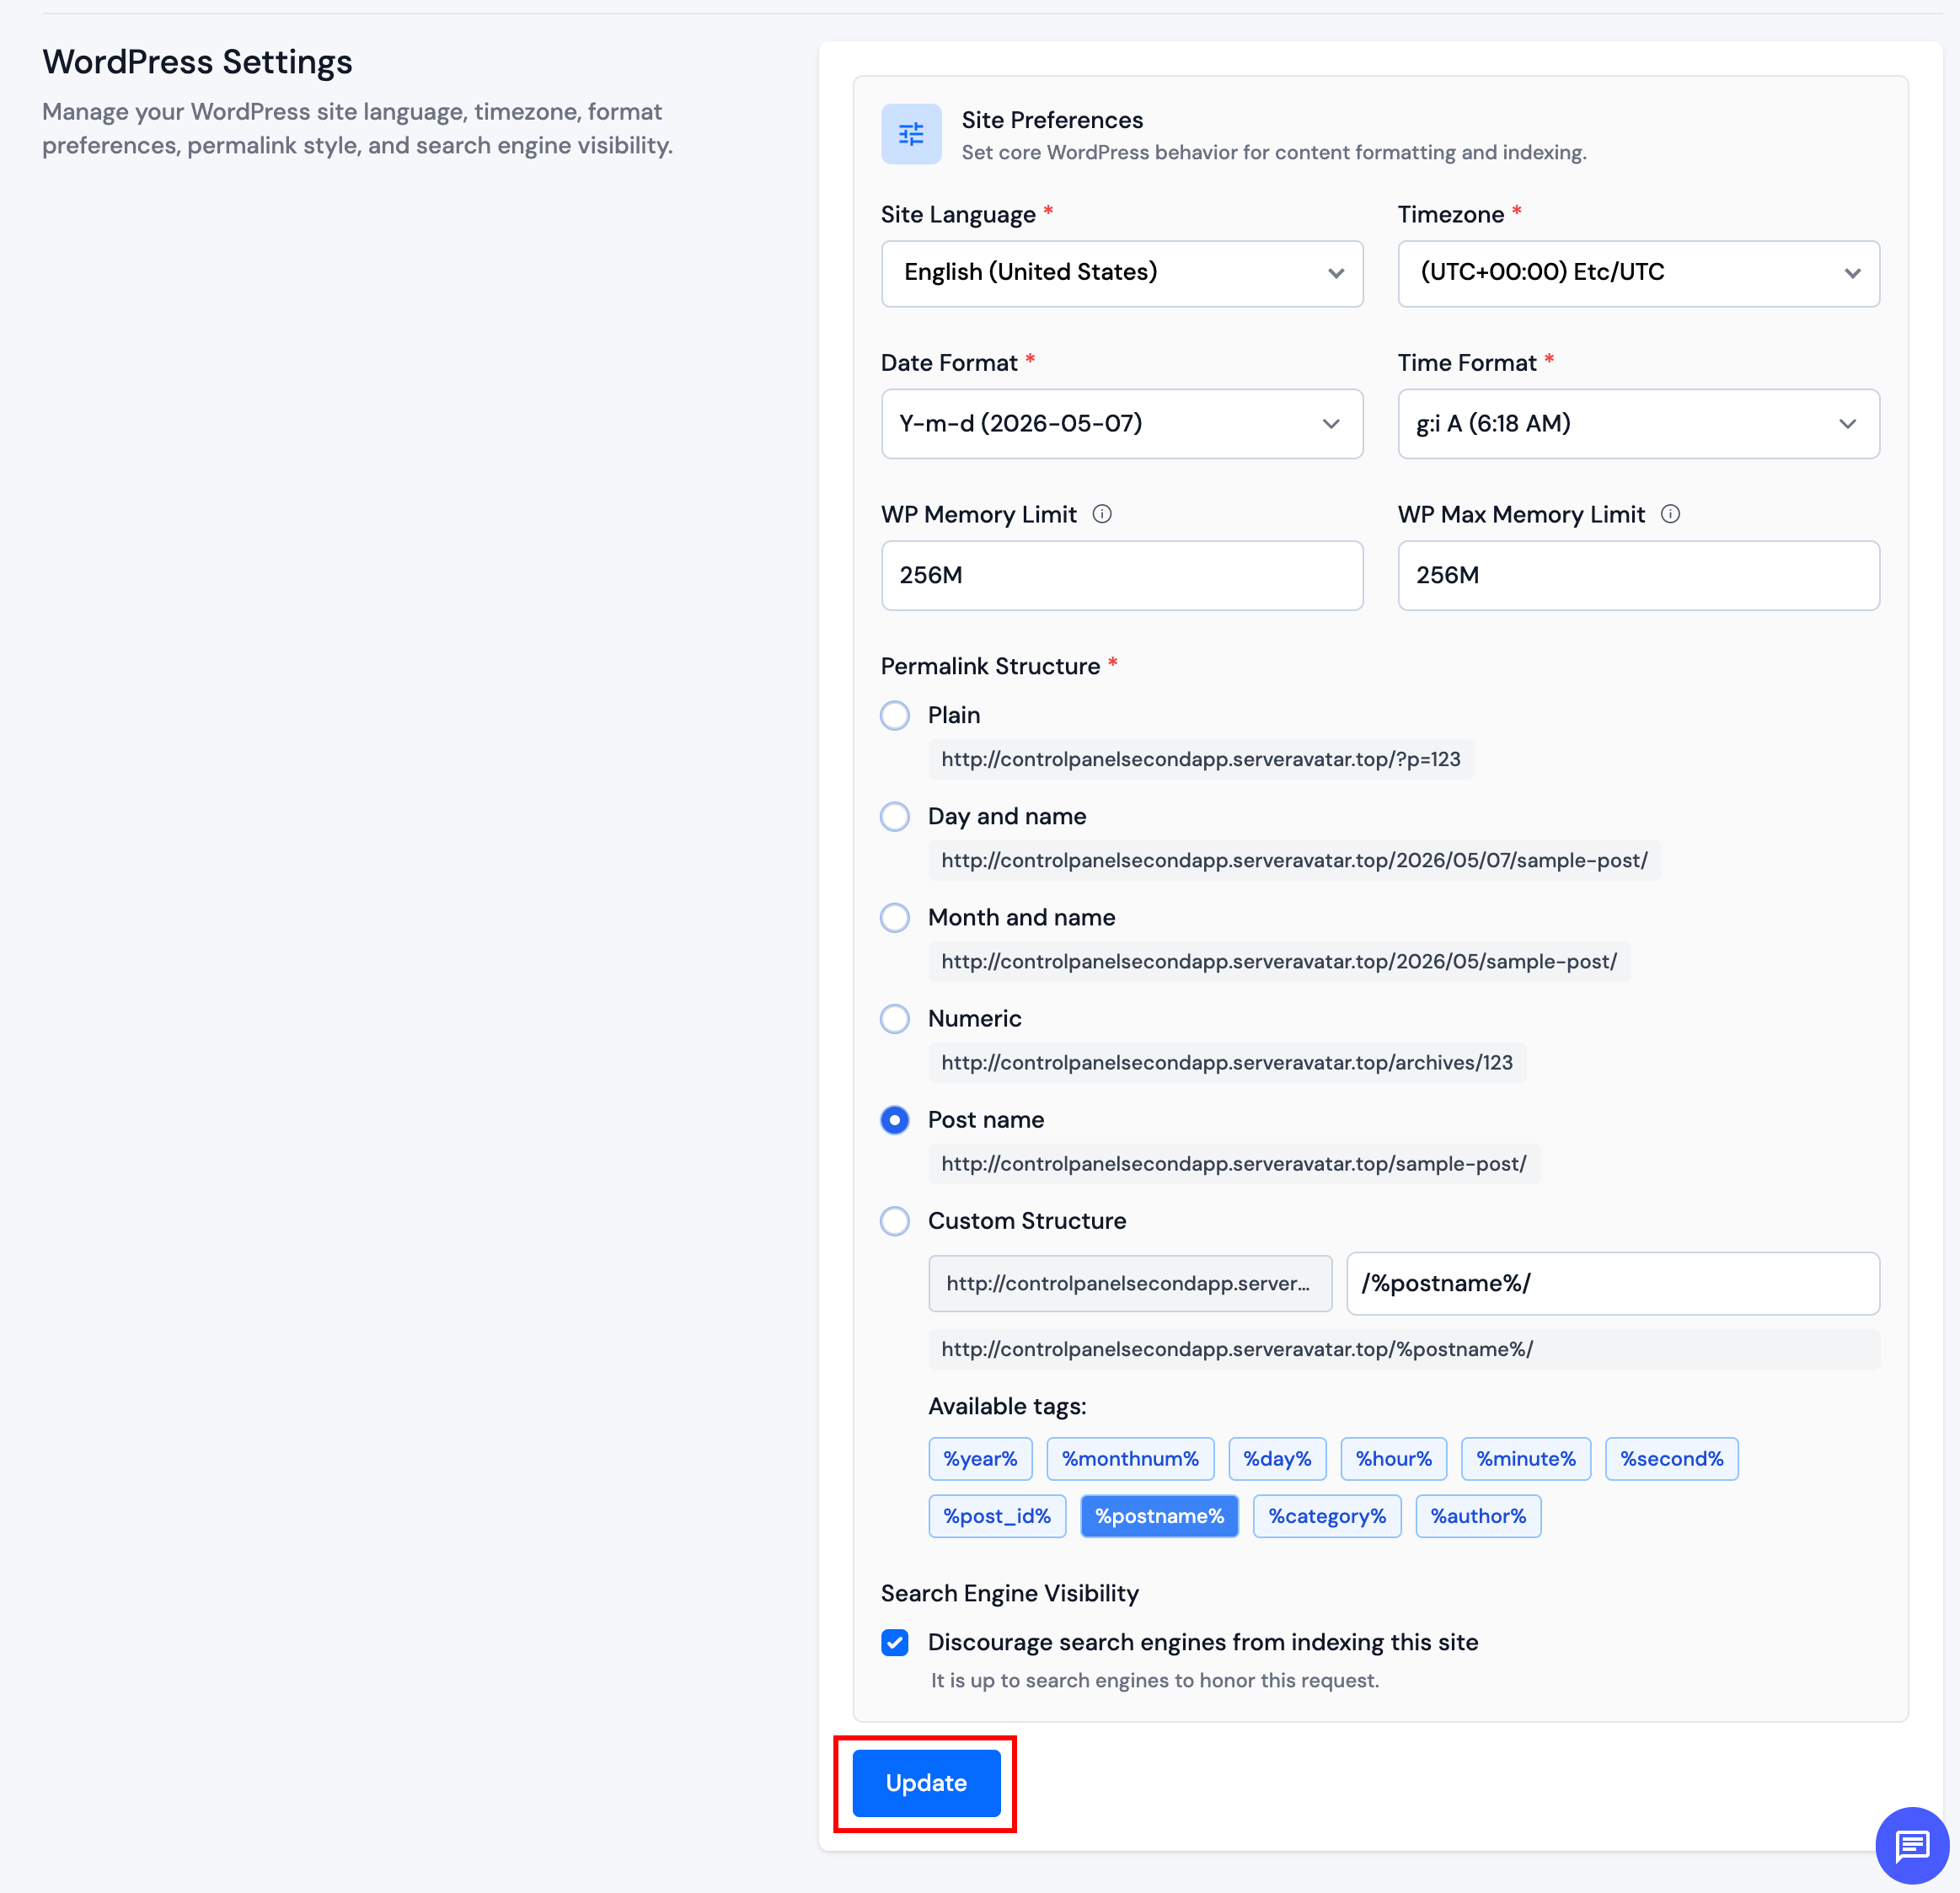The image size is (1960, 1893).
Task: Select the Day and name permalink option
Action: (895, 816)
